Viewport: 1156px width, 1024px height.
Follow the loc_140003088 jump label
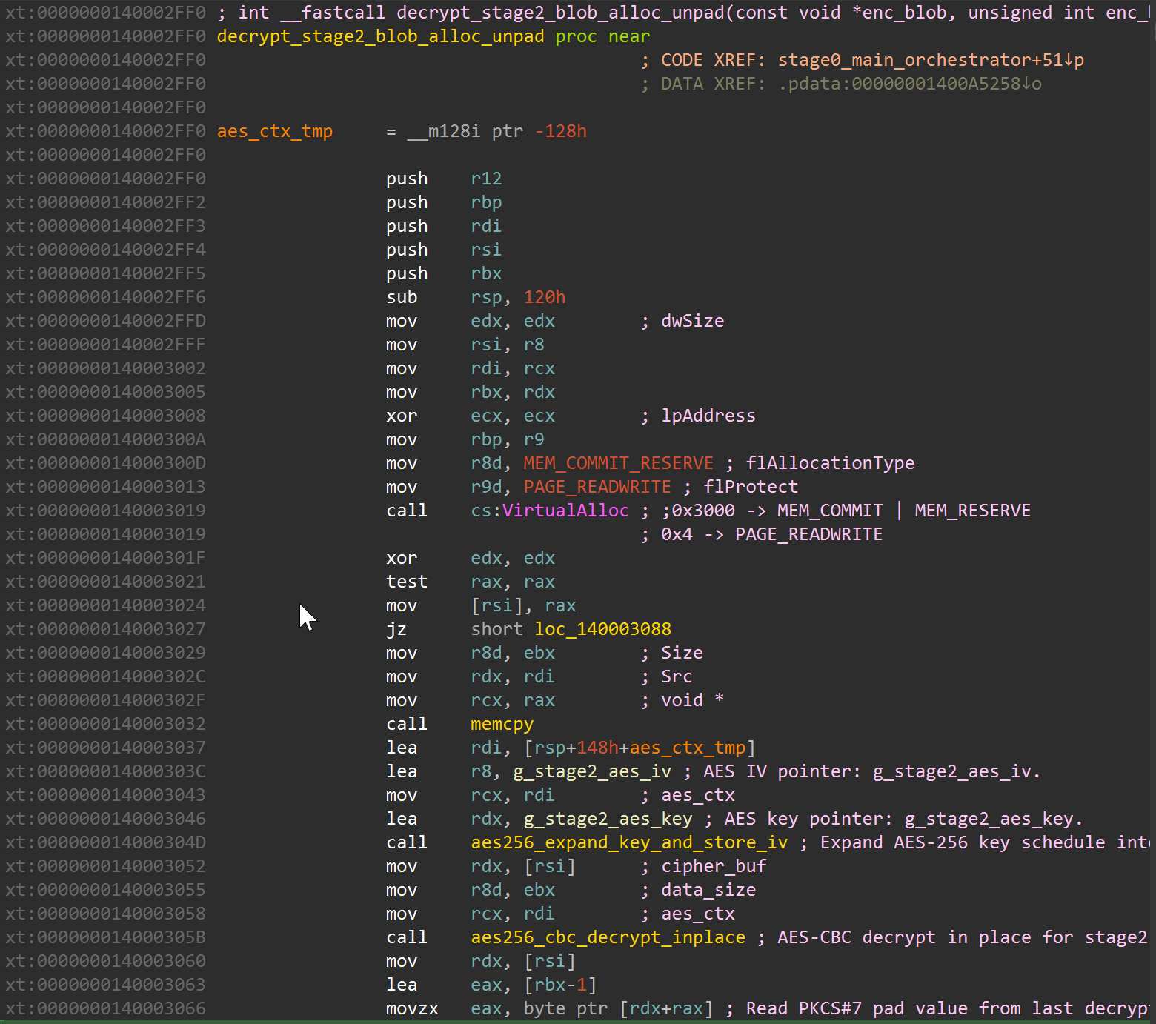(602, 628)
